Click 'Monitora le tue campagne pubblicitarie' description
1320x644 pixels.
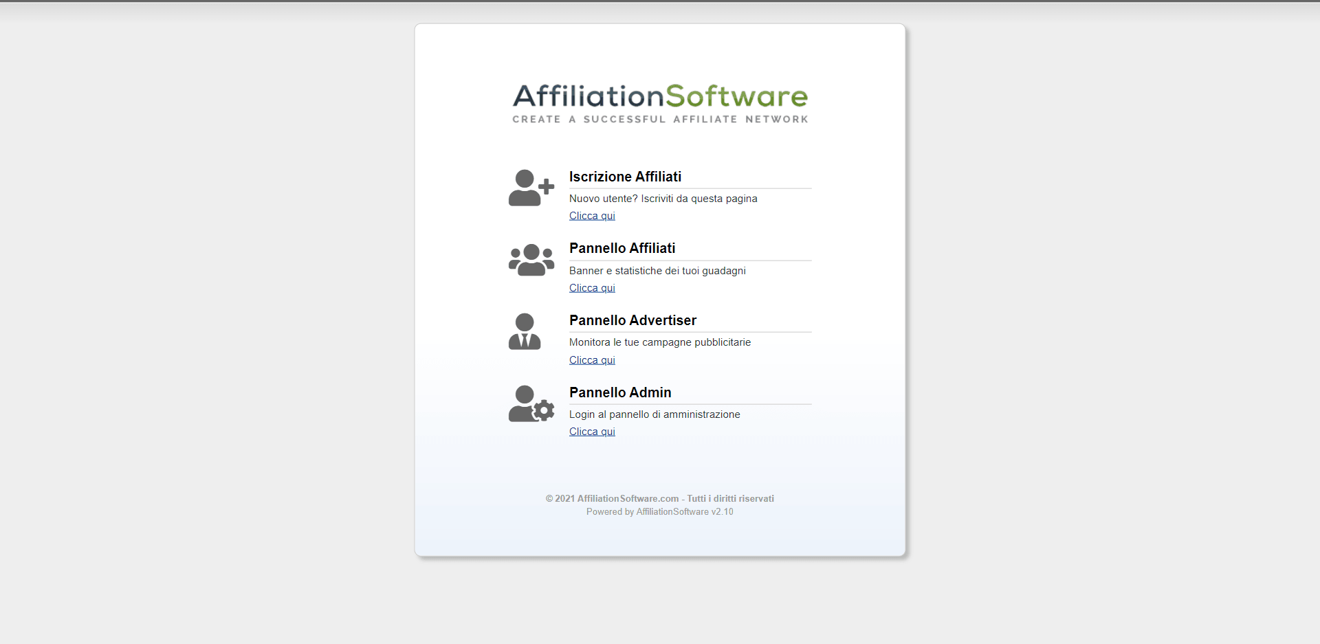659,342
